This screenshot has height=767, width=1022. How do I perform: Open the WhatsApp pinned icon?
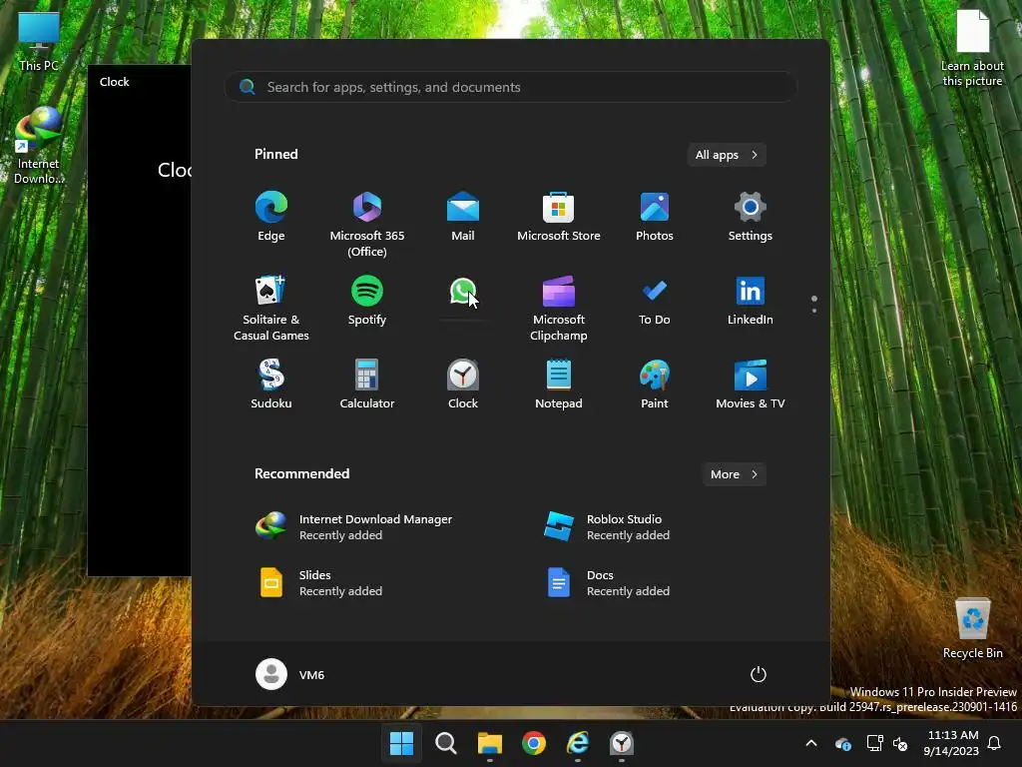pyautogui.click(x=463, y=292)
